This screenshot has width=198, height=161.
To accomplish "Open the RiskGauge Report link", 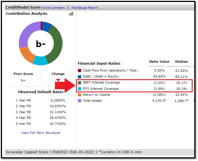I will point(84,8).
